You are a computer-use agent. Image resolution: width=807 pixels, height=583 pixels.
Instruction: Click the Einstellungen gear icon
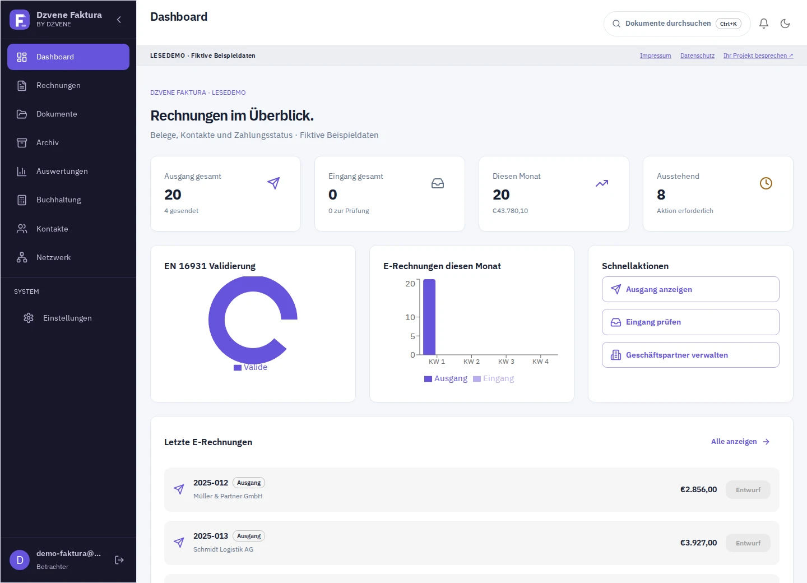click(x=29, y=318)
